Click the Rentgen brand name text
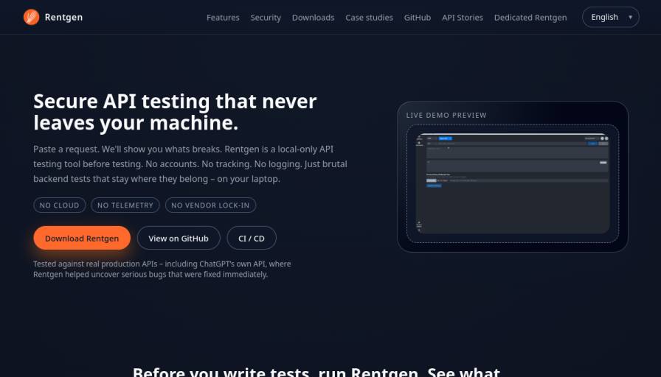This screenshot has width=661, height=377. tap(63, 17)
